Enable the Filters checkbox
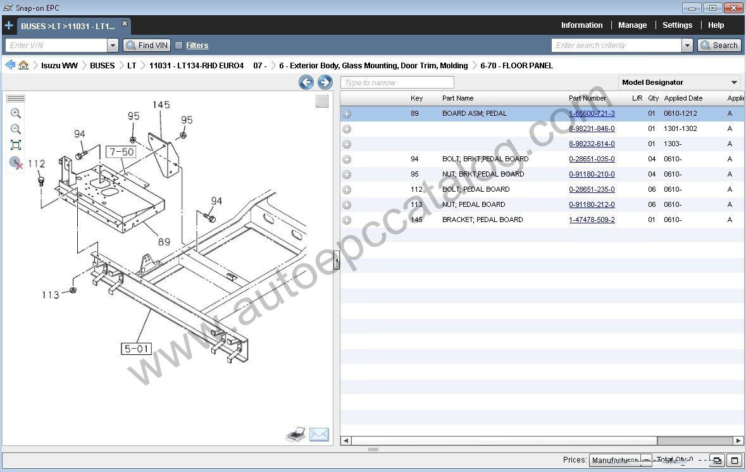 tap(179, 45)
